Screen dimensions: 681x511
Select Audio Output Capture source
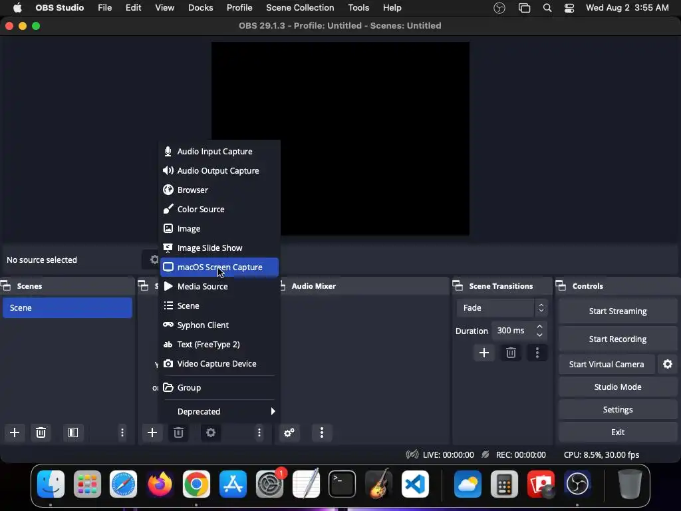pyautogui.click(x=219, y=171)
